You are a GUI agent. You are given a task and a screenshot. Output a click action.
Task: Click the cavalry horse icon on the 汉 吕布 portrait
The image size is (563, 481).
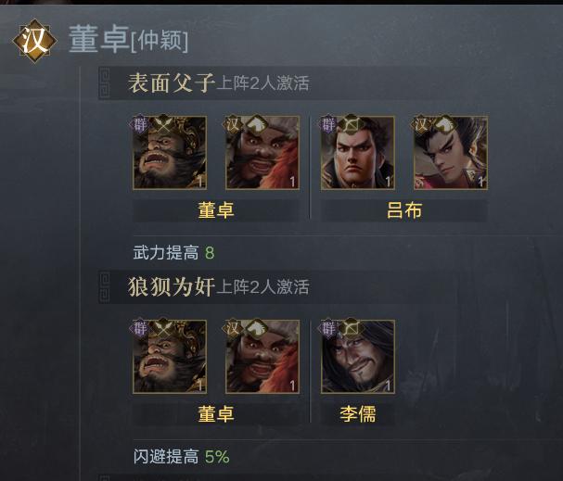coord(445,124)
